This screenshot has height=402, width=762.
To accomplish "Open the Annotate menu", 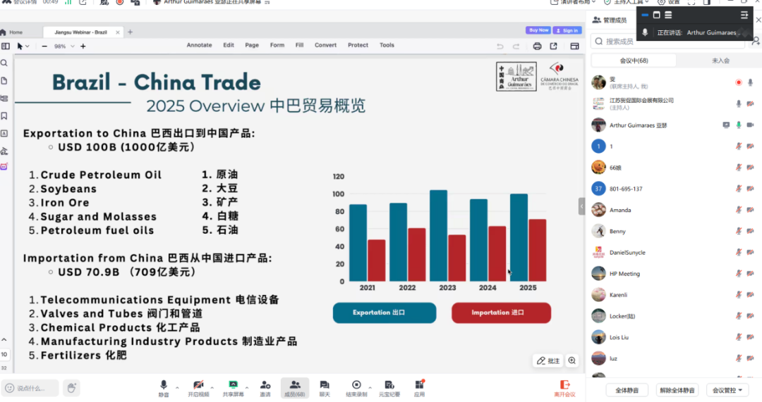I will (199, 45).
